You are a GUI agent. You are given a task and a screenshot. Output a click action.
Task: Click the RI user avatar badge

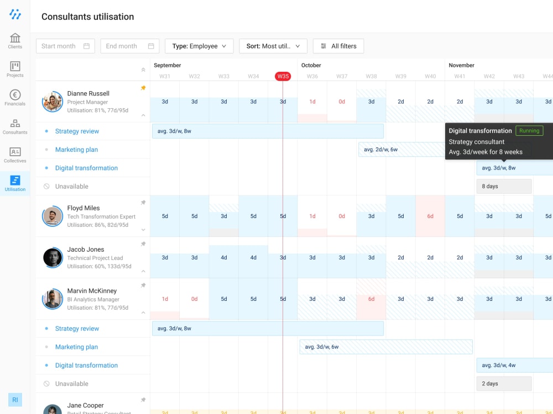15,400
